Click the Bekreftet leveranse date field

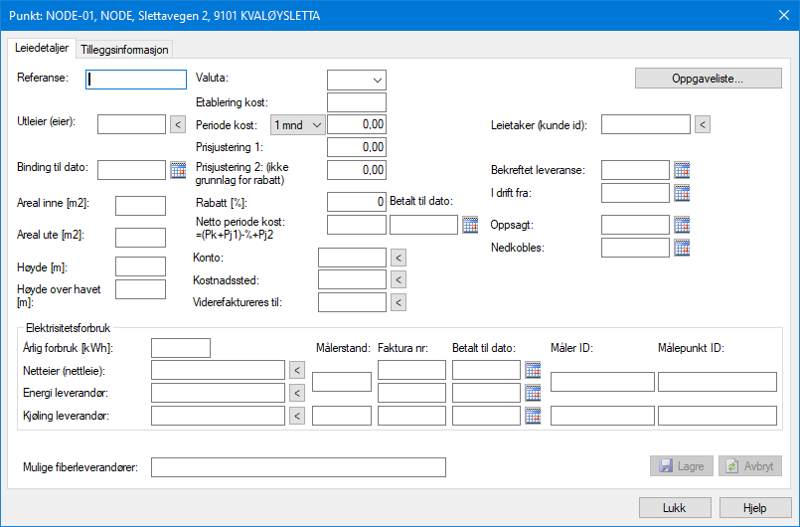[x=636, y=170]
